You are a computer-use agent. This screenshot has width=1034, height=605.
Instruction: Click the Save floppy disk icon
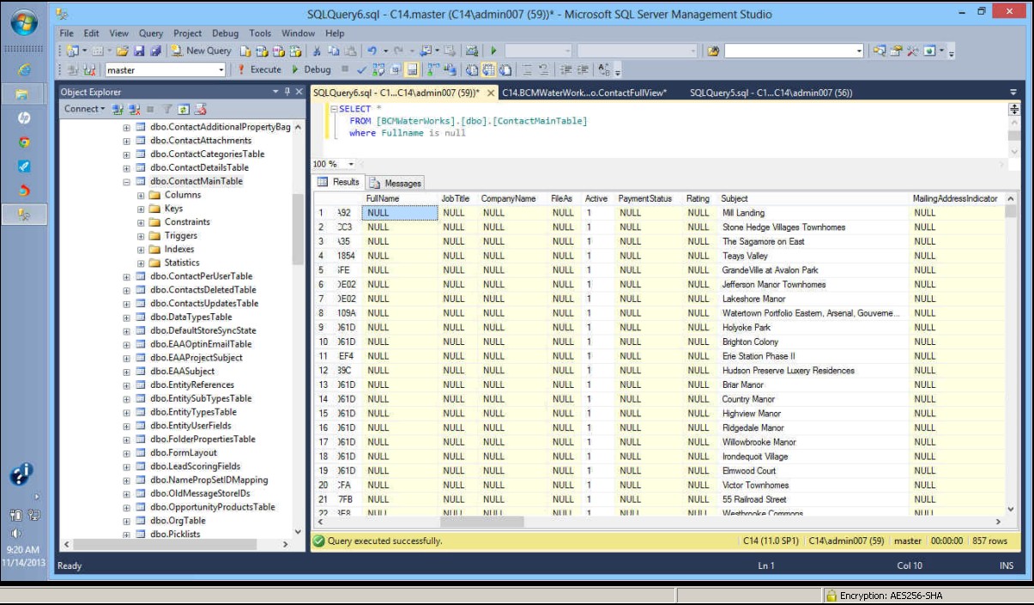(x=139, y=51)
